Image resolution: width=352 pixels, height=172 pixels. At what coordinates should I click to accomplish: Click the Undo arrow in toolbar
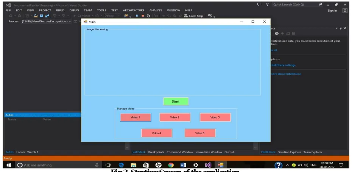coord(55,16)
